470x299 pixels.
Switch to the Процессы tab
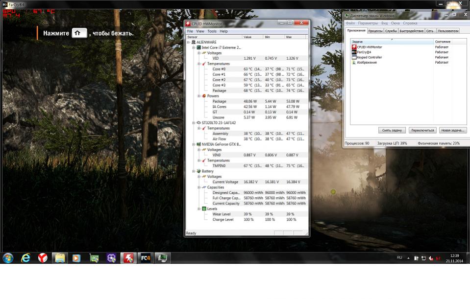click(x=375, y=31)
